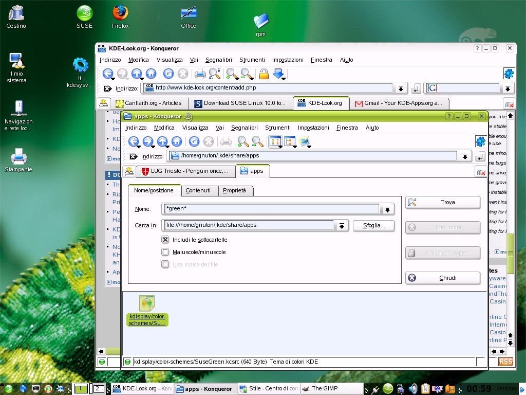Select the SuseGreen color-schemes file result
The height and width of the screenshot is (395, 526).
tap(147, 311)
